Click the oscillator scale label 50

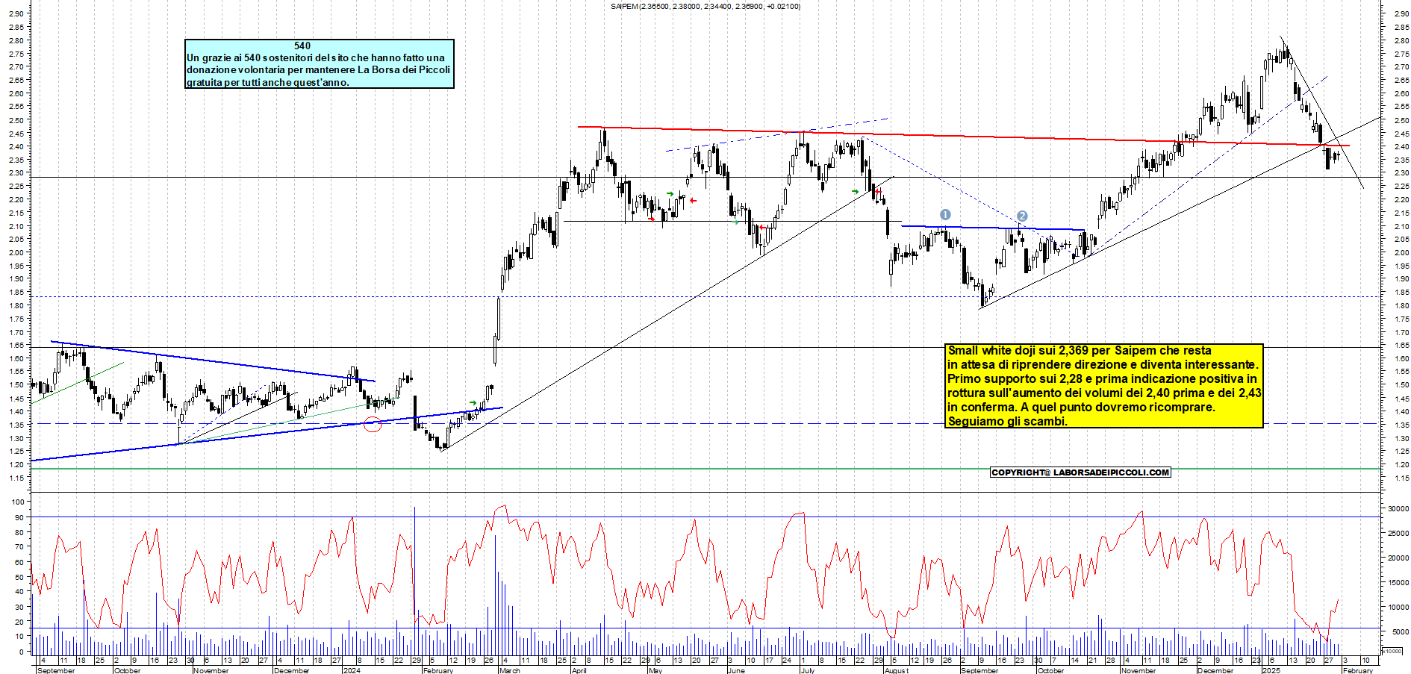19,577
